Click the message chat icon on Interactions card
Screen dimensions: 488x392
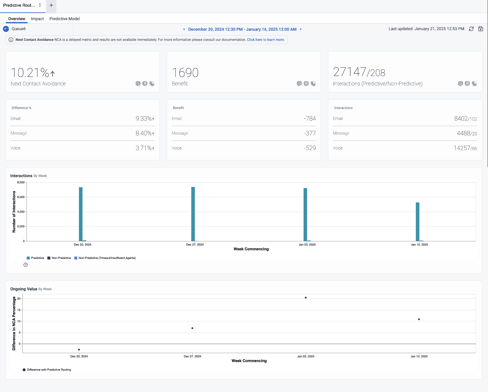tap(467, 84)
